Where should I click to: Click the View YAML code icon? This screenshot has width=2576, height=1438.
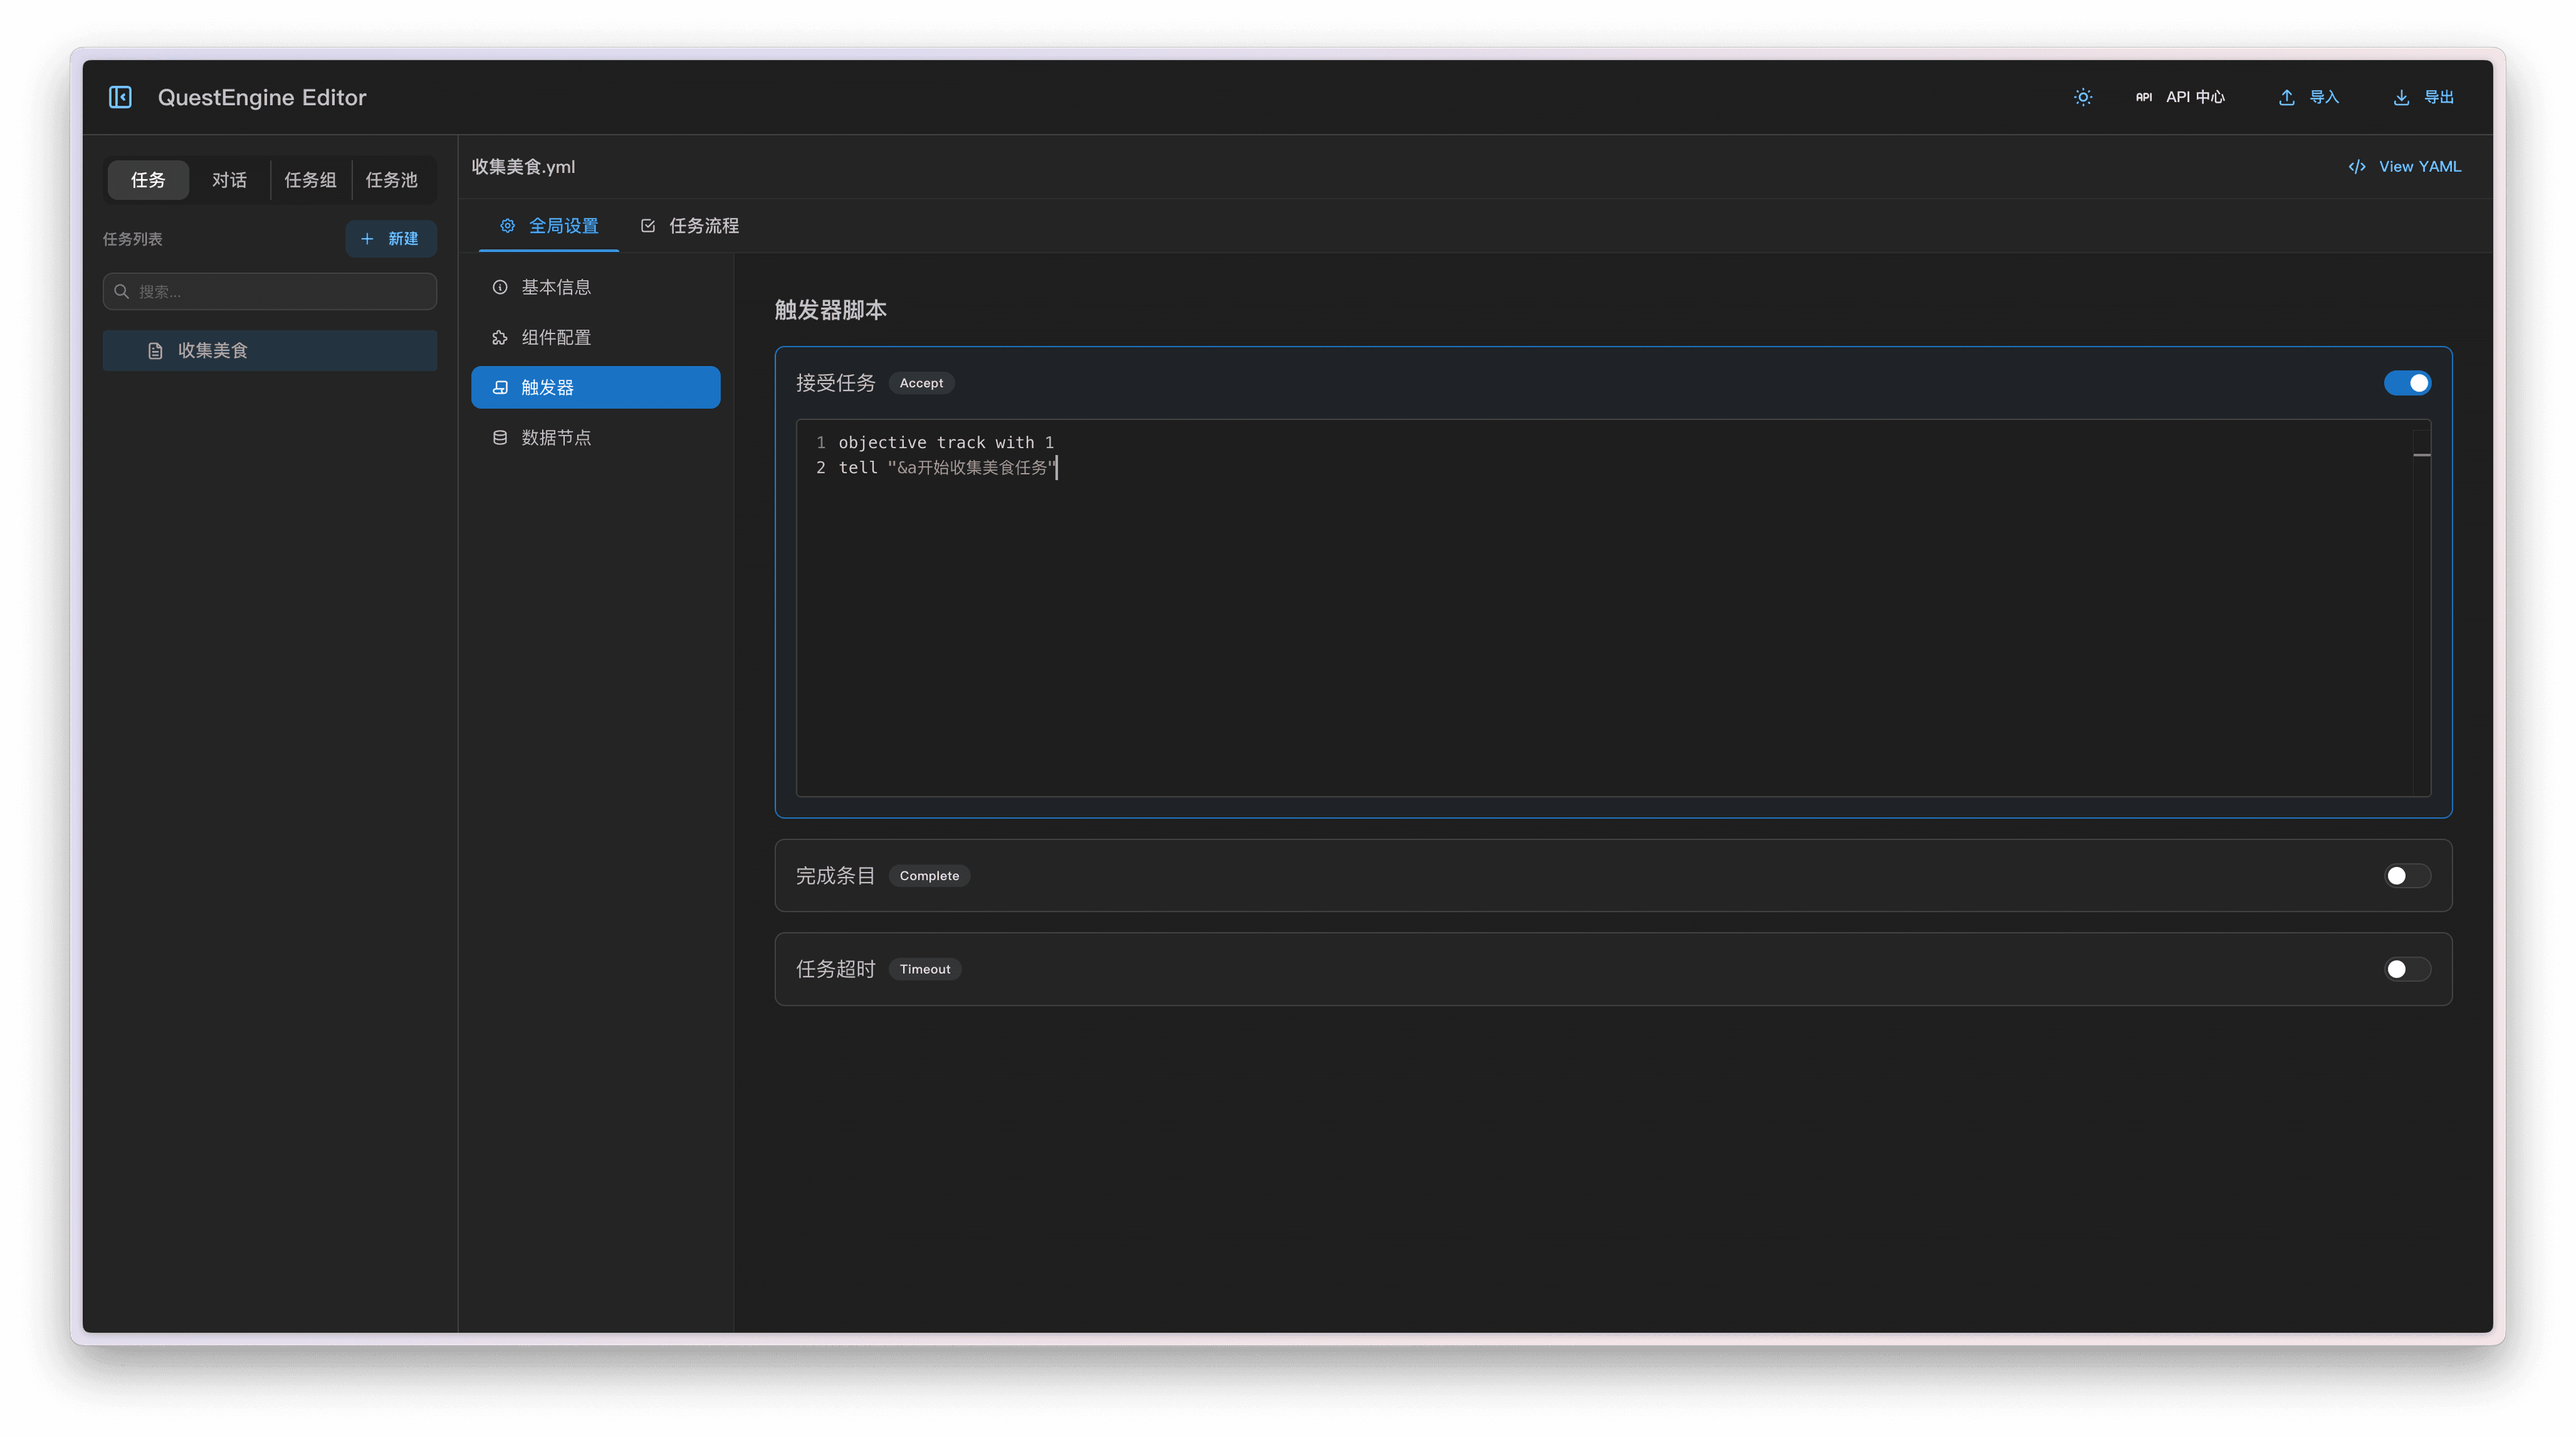click(2357, 167)
